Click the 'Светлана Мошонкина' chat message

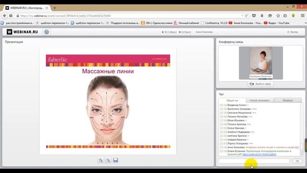coord(238,113)
